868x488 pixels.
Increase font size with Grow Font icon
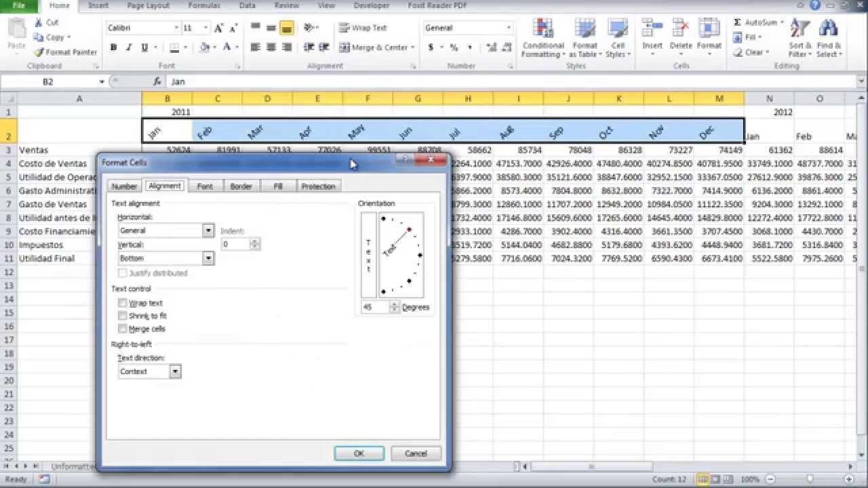tap(218, 28)
